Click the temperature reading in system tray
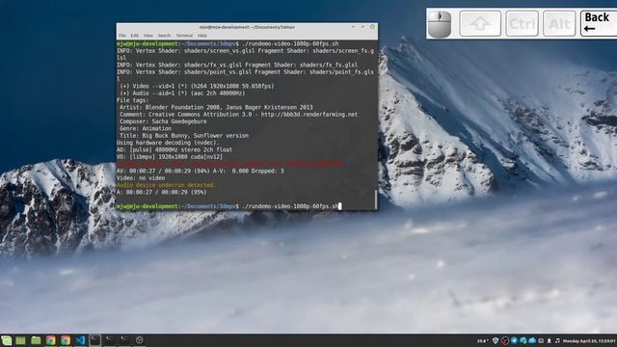 (x=483, y=341)
